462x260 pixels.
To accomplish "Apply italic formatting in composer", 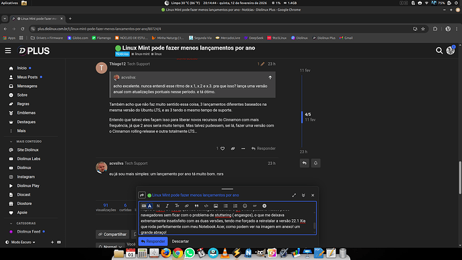I will point(167,206).
